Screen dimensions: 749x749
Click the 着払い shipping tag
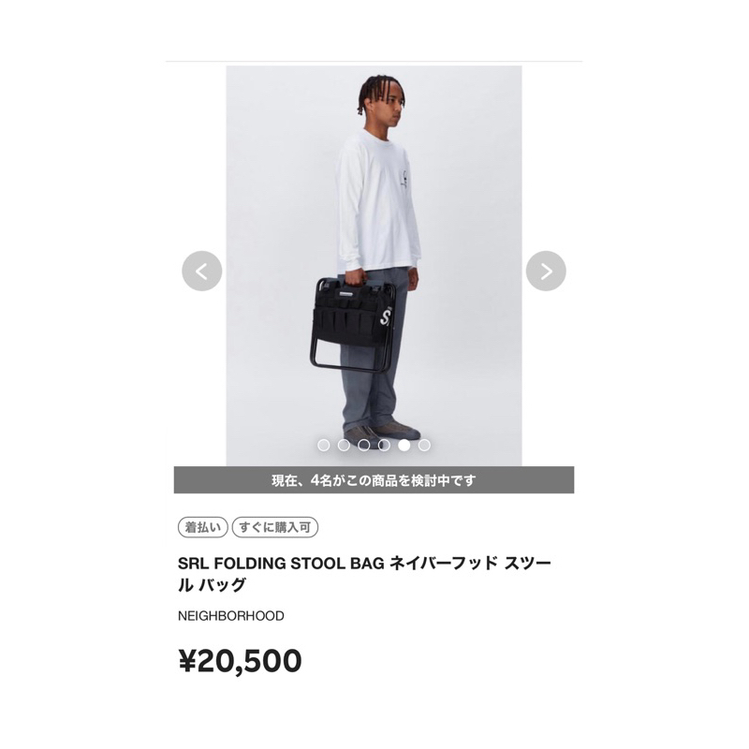click(x=203, y=527)
